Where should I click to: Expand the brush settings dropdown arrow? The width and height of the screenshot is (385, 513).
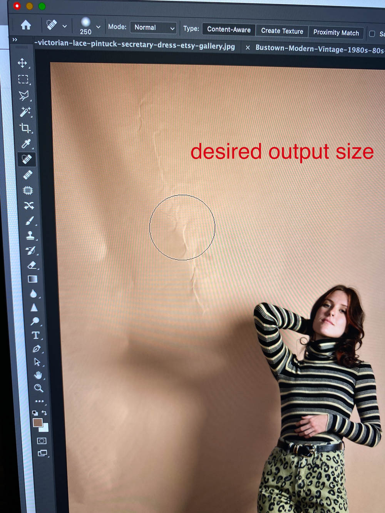(98, 27)
